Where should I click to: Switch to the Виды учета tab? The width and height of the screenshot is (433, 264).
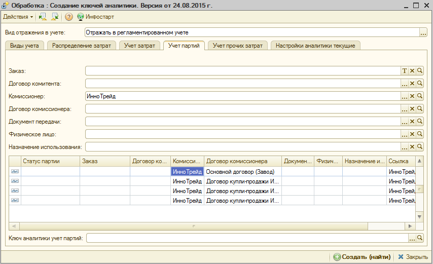24,46
